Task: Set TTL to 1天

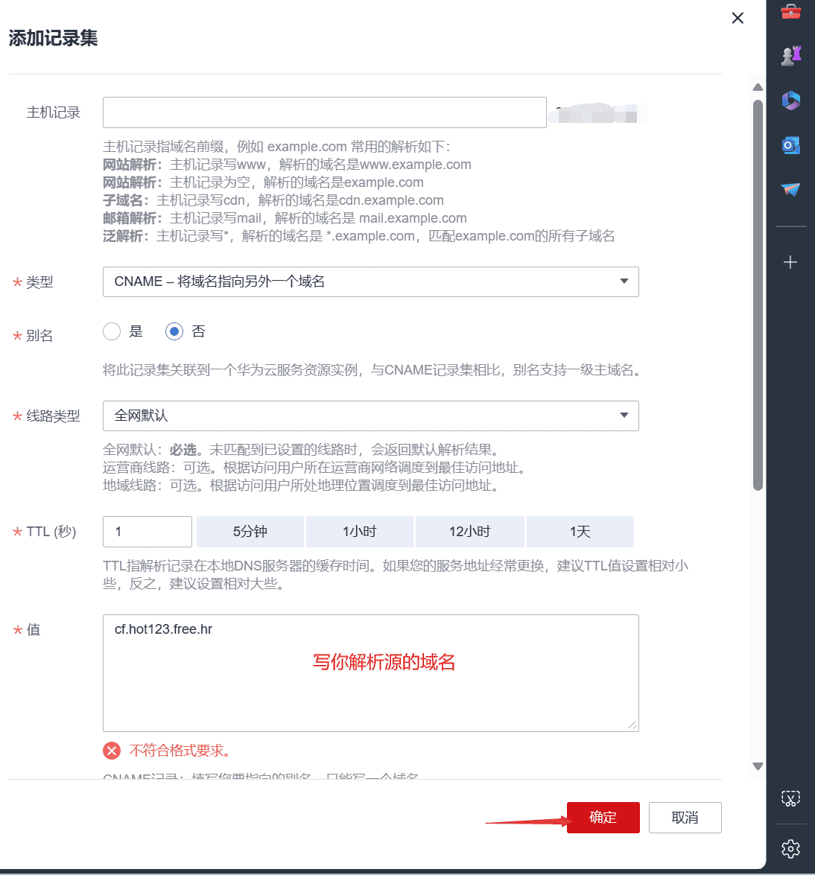Action: tap(580, 531)
